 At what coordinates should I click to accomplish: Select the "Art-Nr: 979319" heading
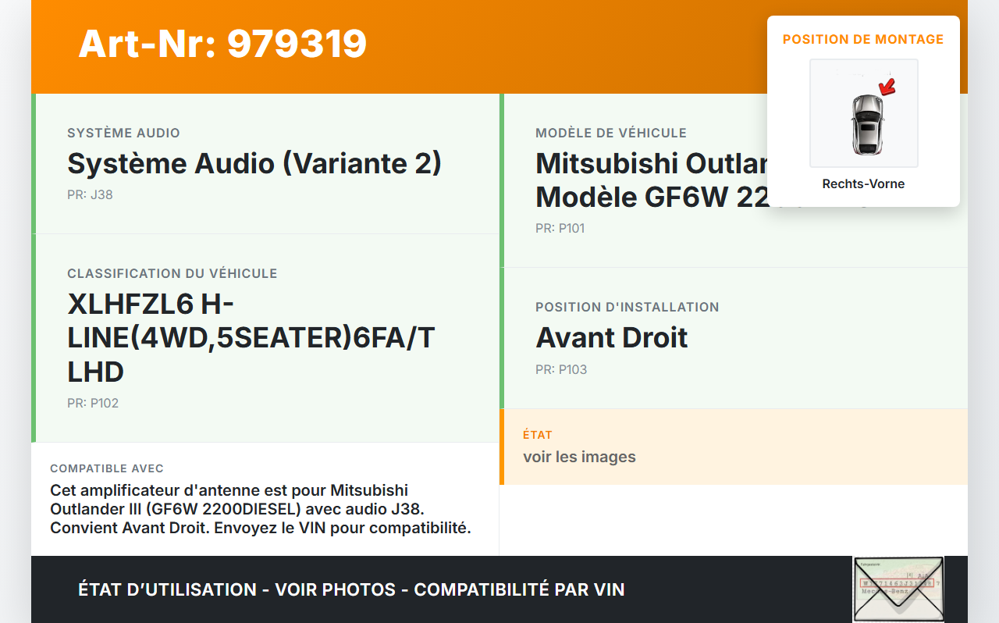(222, 44)
